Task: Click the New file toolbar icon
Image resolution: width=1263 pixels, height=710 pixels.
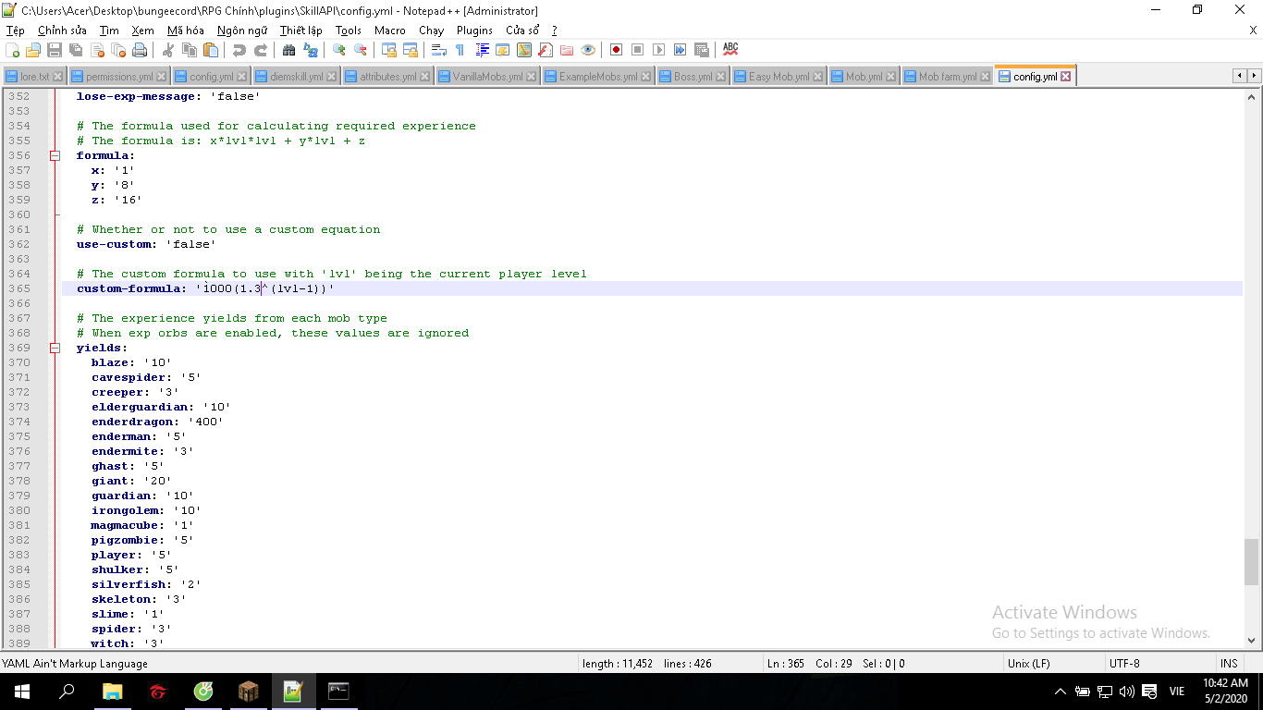Action: tap(13, 50)
